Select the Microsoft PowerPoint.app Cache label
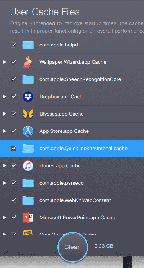144x268 pixels. point(77,217)
